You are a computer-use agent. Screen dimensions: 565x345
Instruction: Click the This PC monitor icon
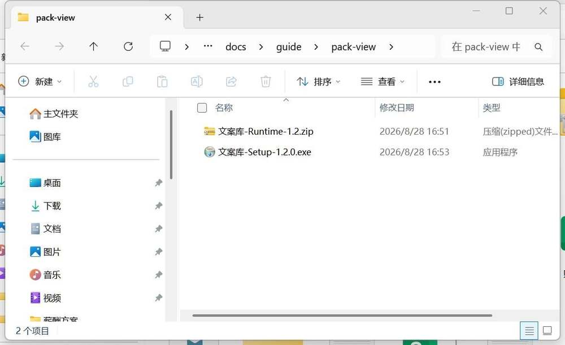(165, 46)
